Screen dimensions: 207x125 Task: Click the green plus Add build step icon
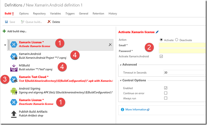pos(4,31)
